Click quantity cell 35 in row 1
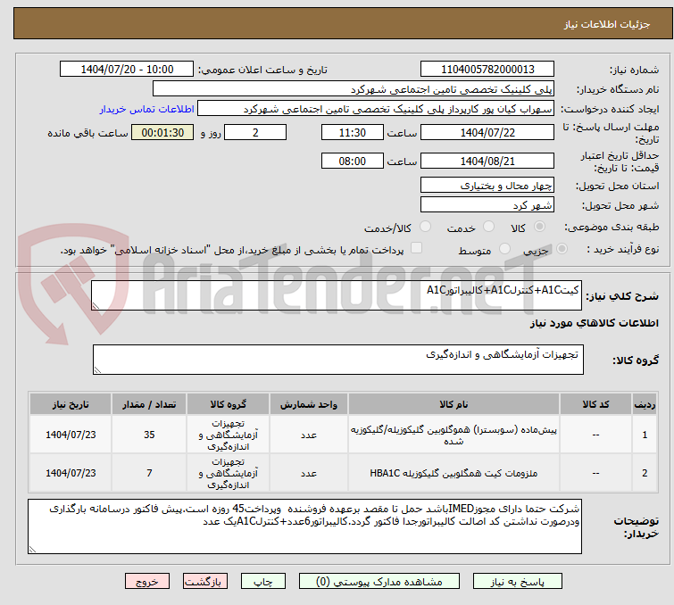Viewport: 674px width, 605px height. [x=149, y=435]
